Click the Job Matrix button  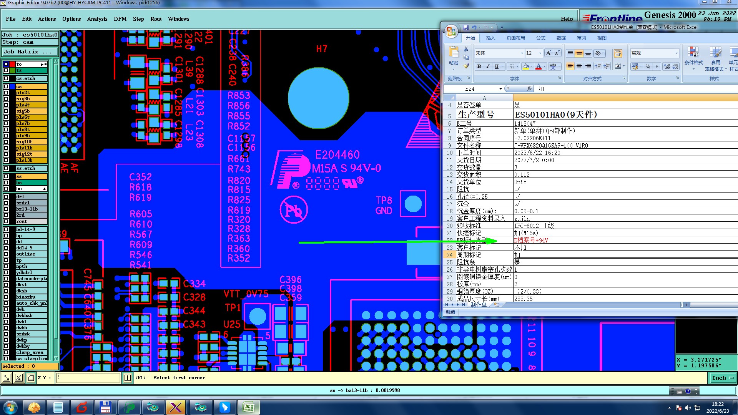30,51
